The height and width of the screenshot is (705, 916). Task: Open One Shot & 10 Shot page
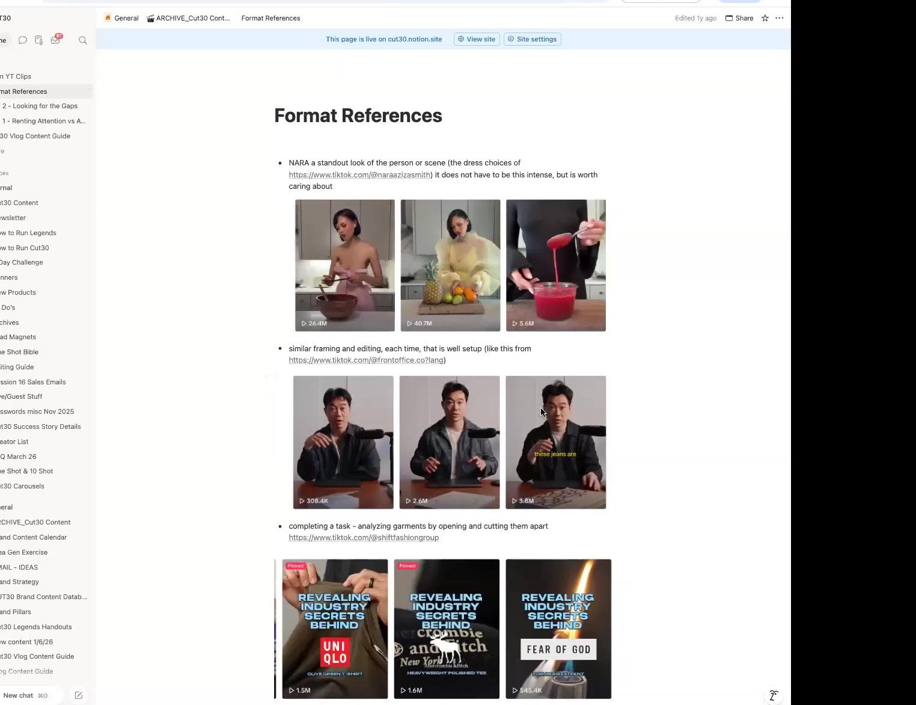46,471
